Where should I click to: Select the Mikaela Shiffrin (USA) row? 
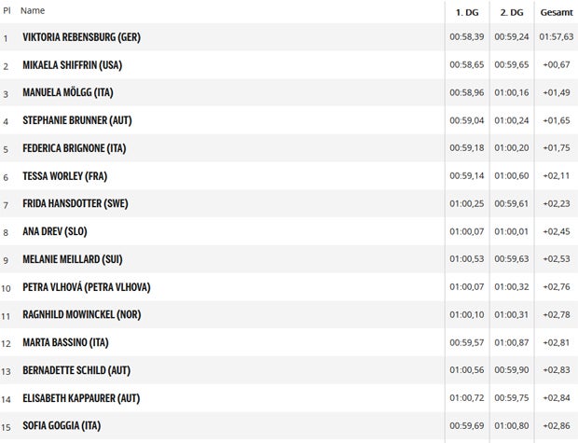tap(72, 65)
